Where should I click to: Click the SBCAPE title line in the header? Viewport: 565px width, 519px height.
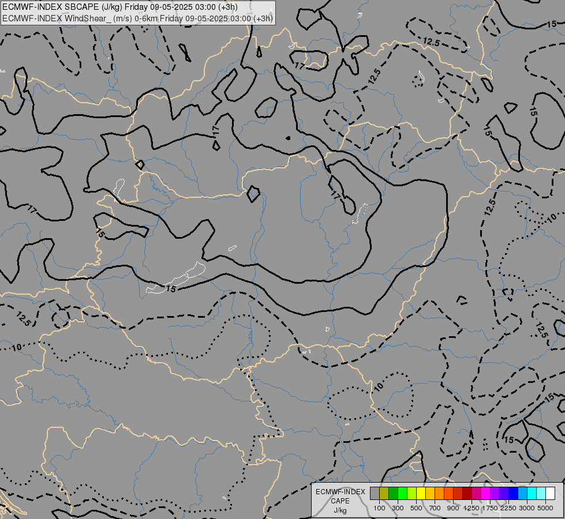click(120, 7)
